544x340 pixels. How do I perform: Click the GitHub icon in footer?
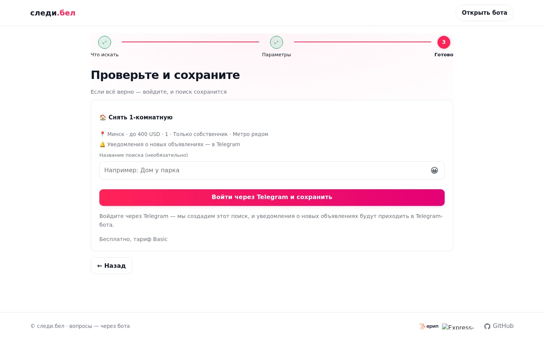click(487, 326)
